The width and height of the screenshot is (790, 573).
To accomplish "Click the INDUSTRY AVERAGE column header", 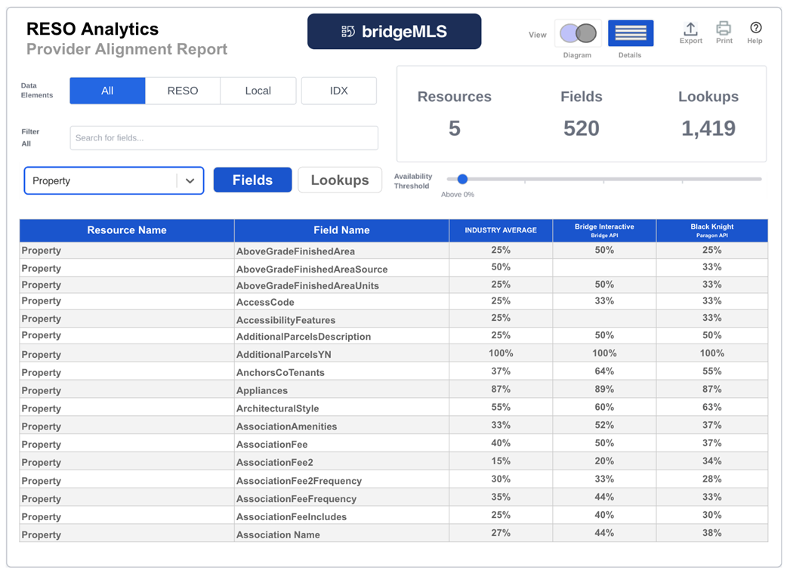I will 501,230.
